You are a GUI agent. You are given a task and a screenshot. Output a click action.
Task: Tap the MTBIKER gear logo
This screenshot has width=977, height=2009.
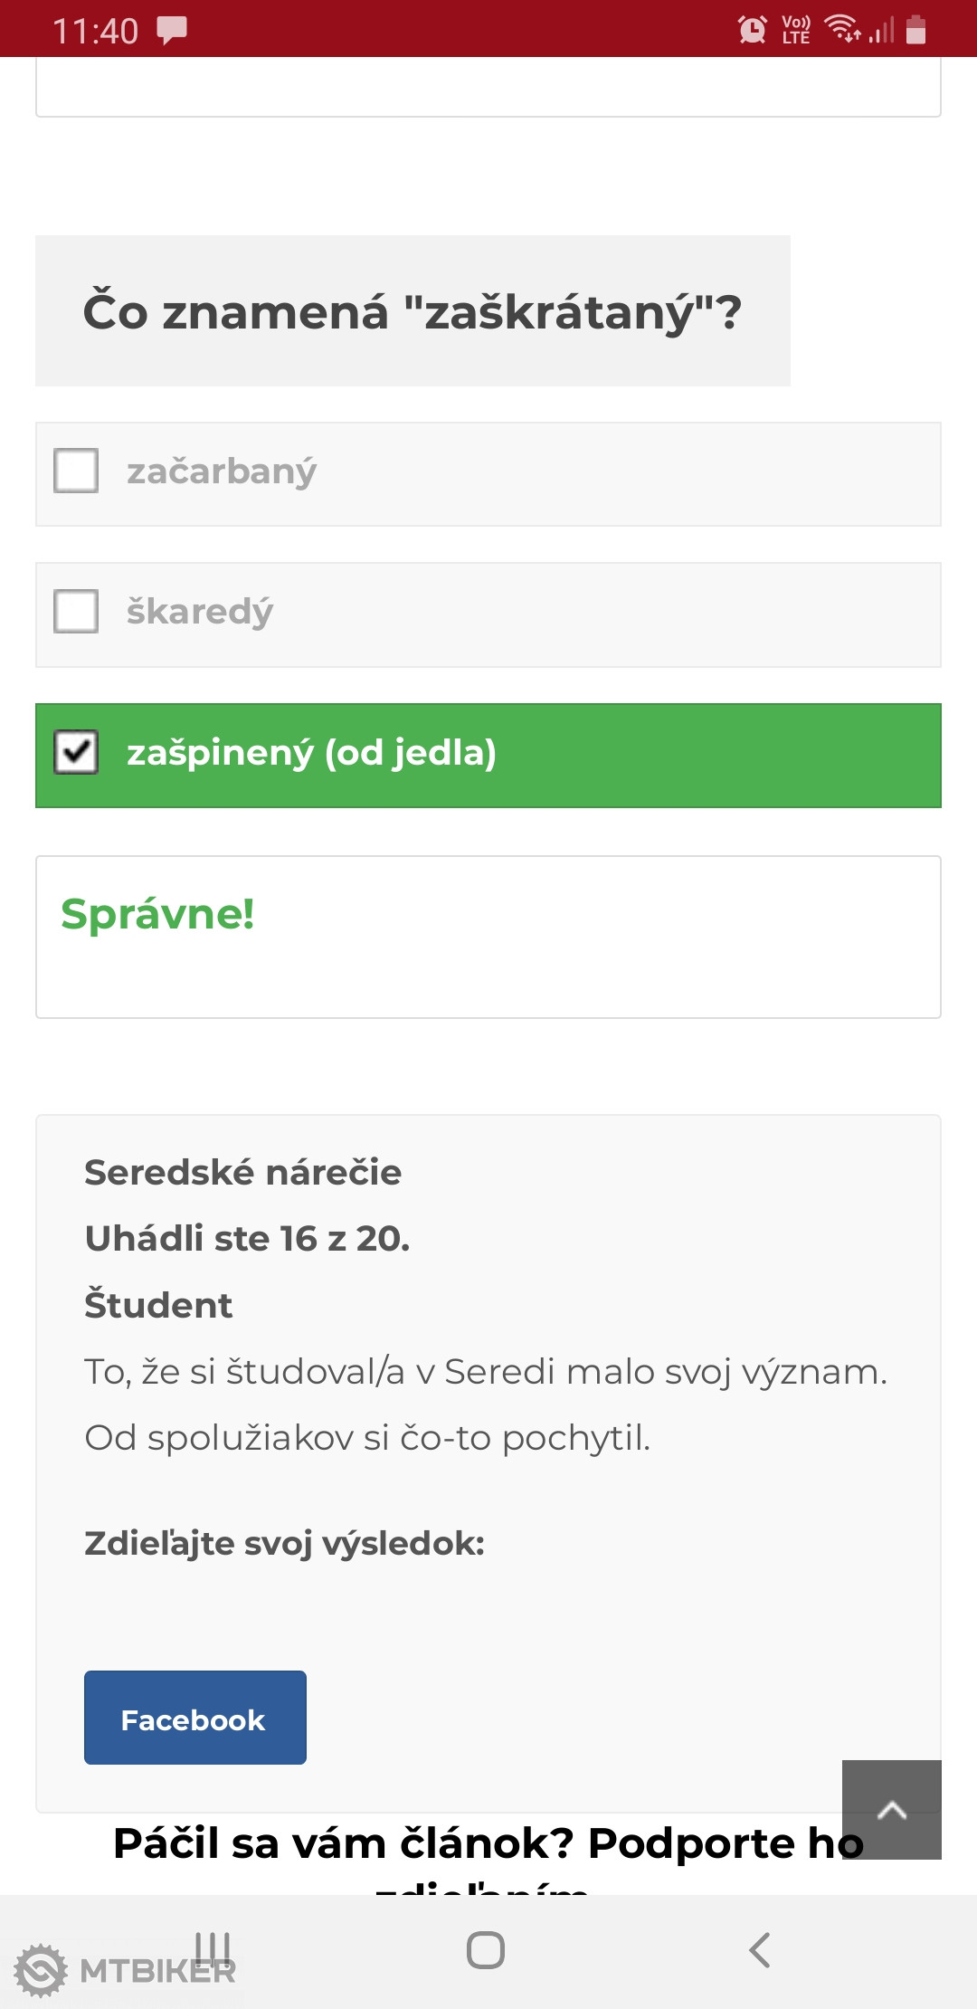(41, 1970)
